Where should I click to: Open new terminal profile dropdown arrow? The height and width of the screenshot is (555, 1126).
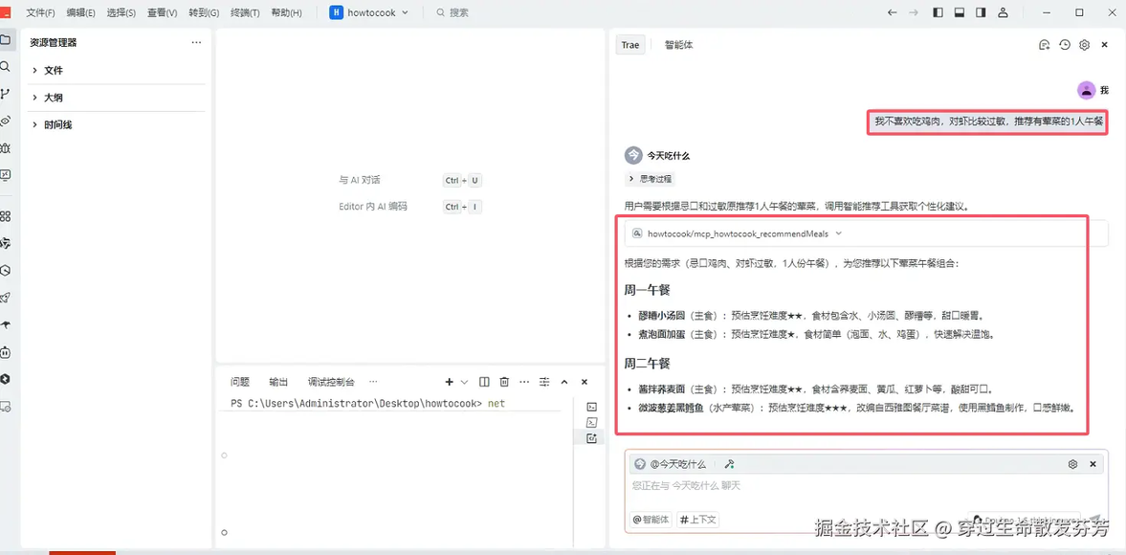(x=464, y=382)
